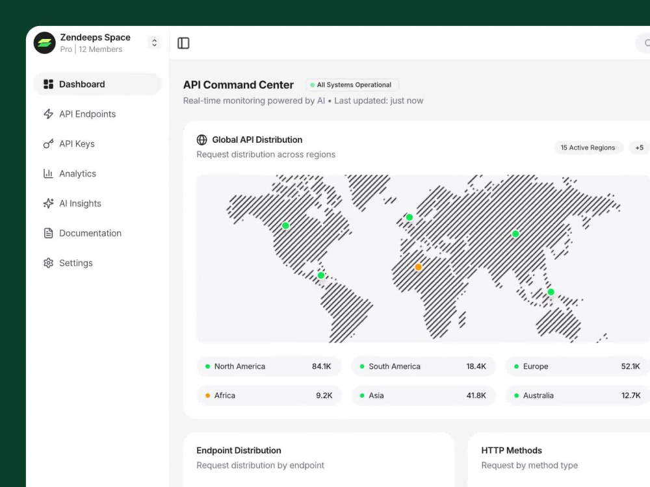Click the Global API Distribution title
This screenshot has height=487, width=650.
[x=257, y=140]
